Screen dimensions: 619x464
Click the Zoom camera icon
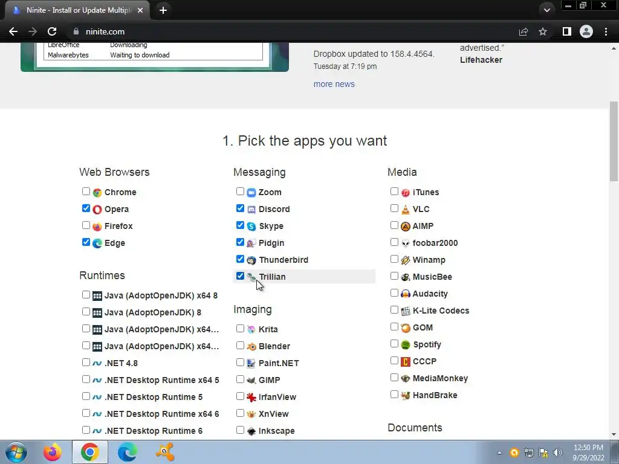[251, 193]
